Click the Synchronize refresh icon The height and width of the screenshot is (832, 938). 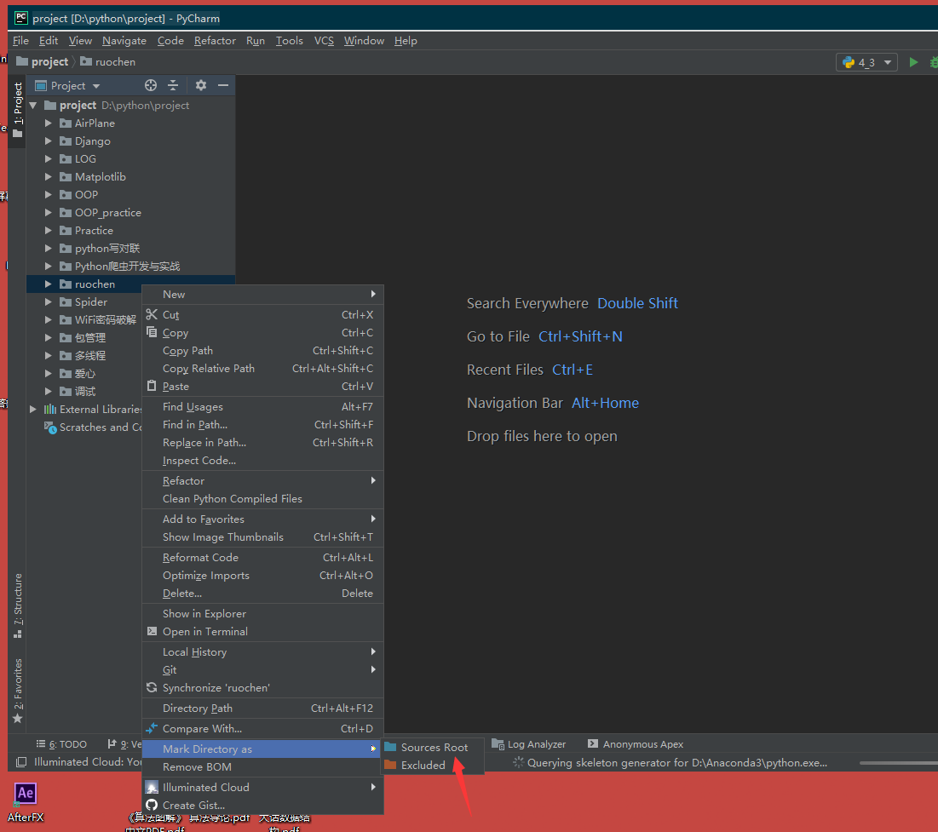pyautogui.click(x=152, y=688)
